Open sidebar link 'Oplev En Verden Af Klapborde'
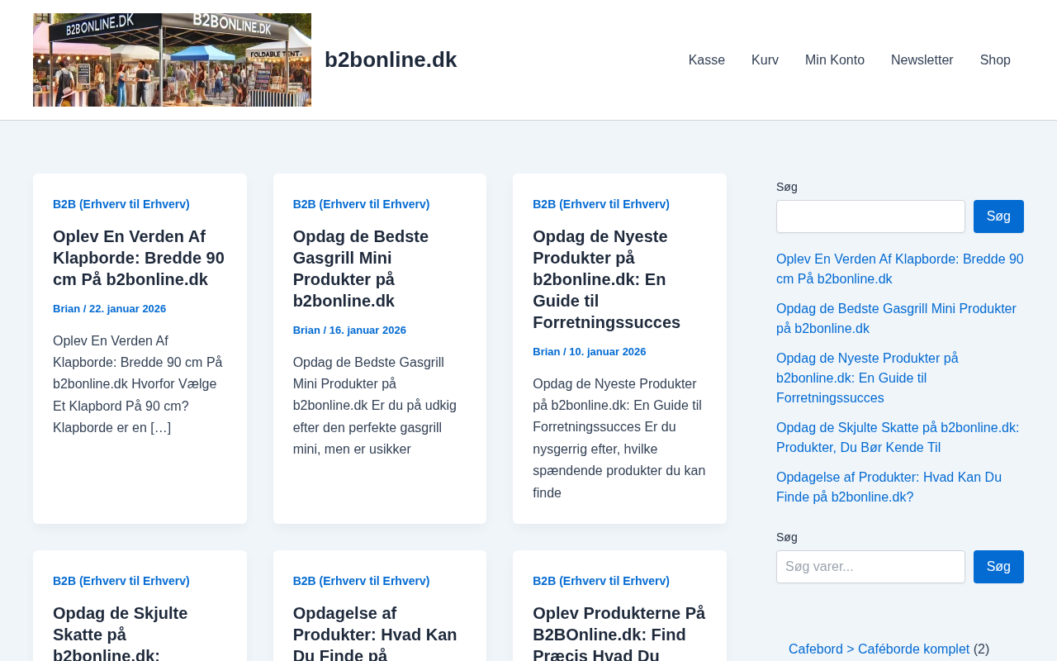The height and width of the screenshot is (661, 1057). (x=900, y=269)
